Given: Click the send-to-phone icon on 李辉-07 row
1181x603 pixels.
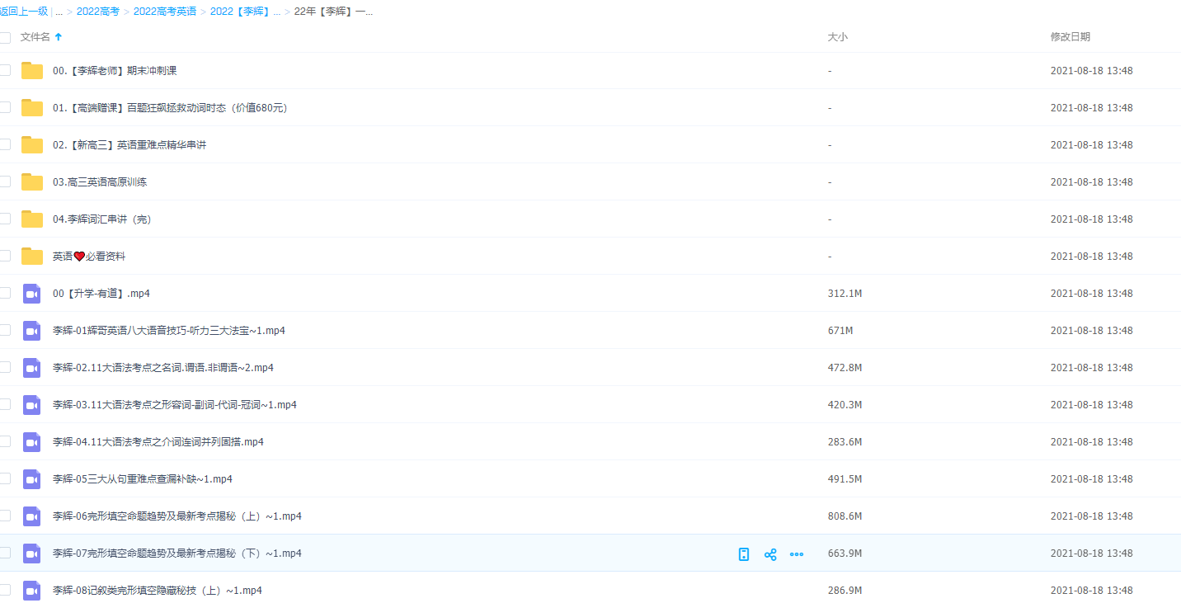Looking at the screenshot, I should [x=744, y=554].
